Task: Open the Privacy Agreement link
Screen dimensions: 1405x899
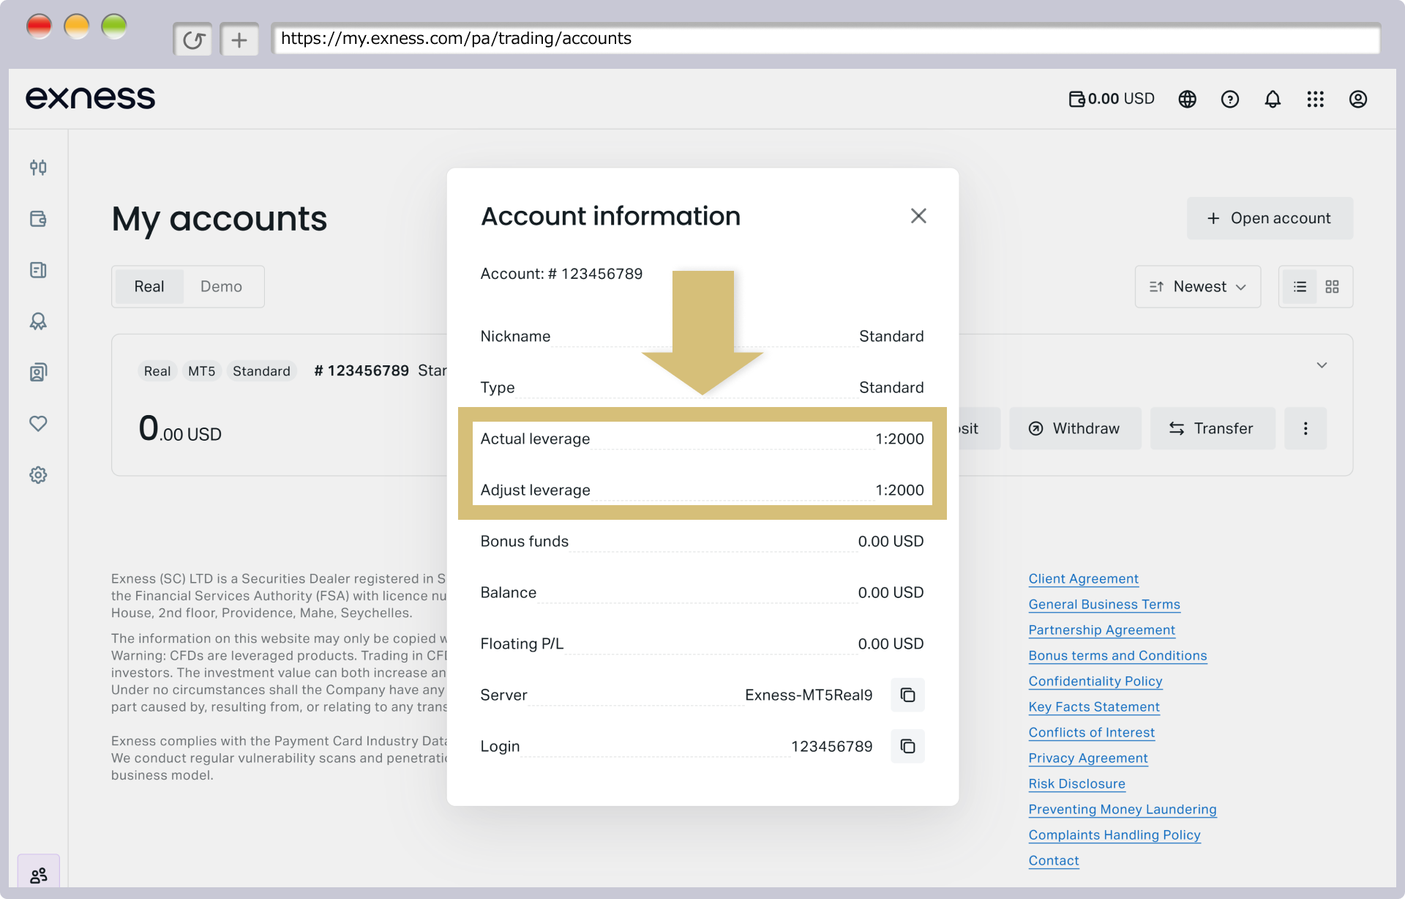Action: 1088,758
